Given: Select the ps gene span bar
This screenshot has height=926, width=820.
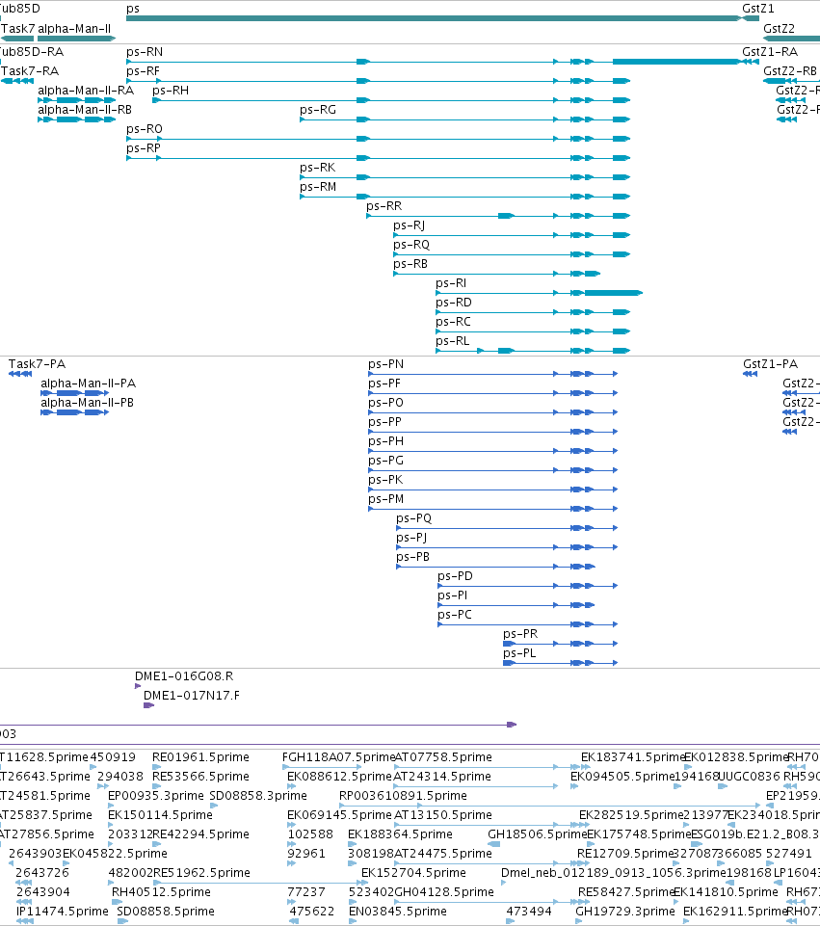Looking at the screenshot, I should point(434,18).
